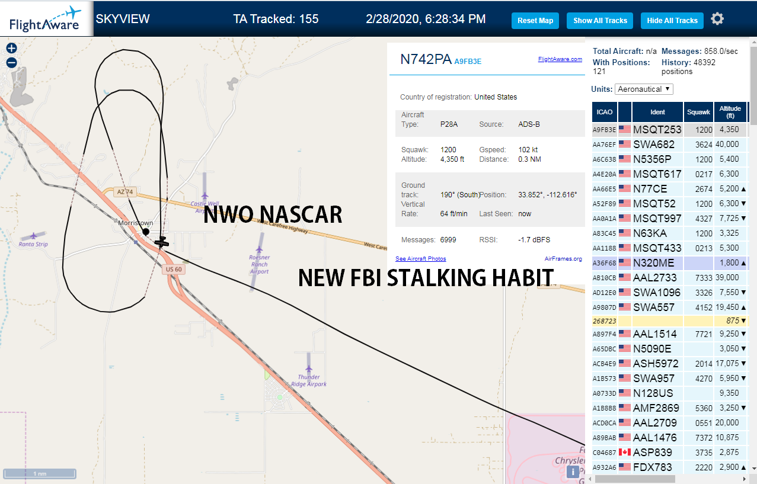The height and width of the screenshot is (484, 757).
Task: Select the N128US aircraft row
Action: (x=670, y=393)
